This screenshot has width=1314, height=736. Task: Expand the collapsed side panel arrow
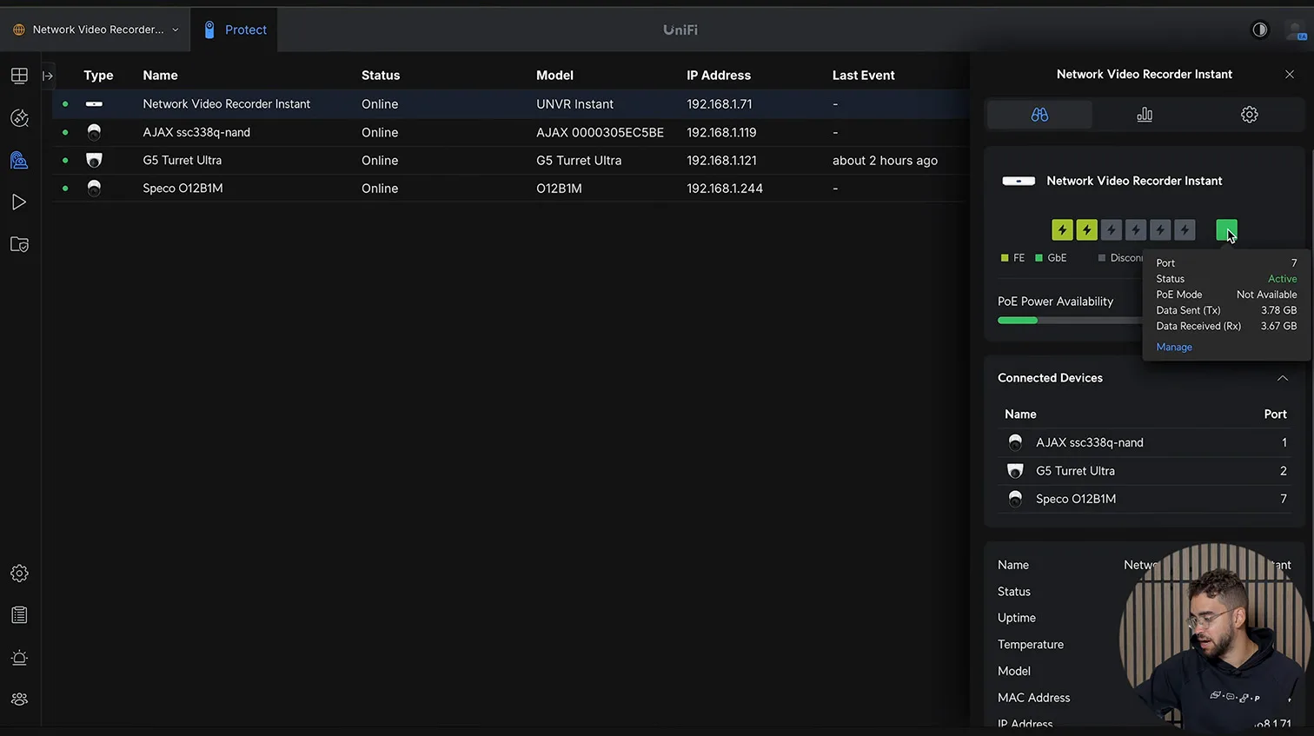pos(48,76)
